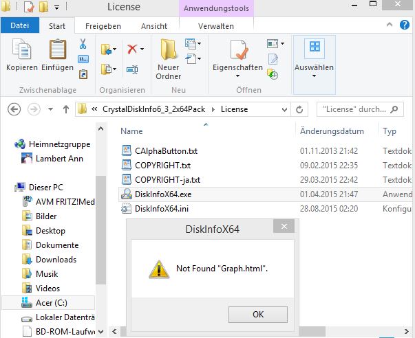This screenshot has height=338, width=415.
Task: Click the scissors cut icon
Action: click(83, 43)
